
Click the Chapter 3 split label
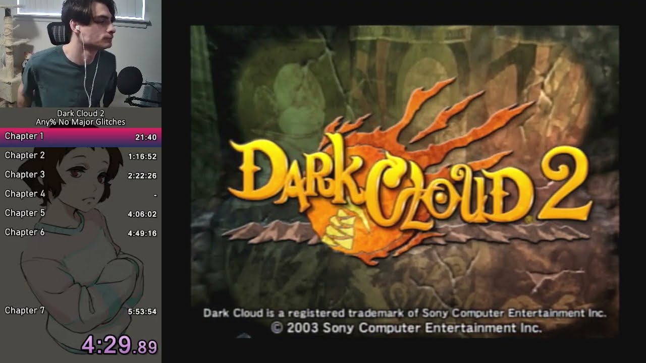pyautogui.click(x=25, y=174)
